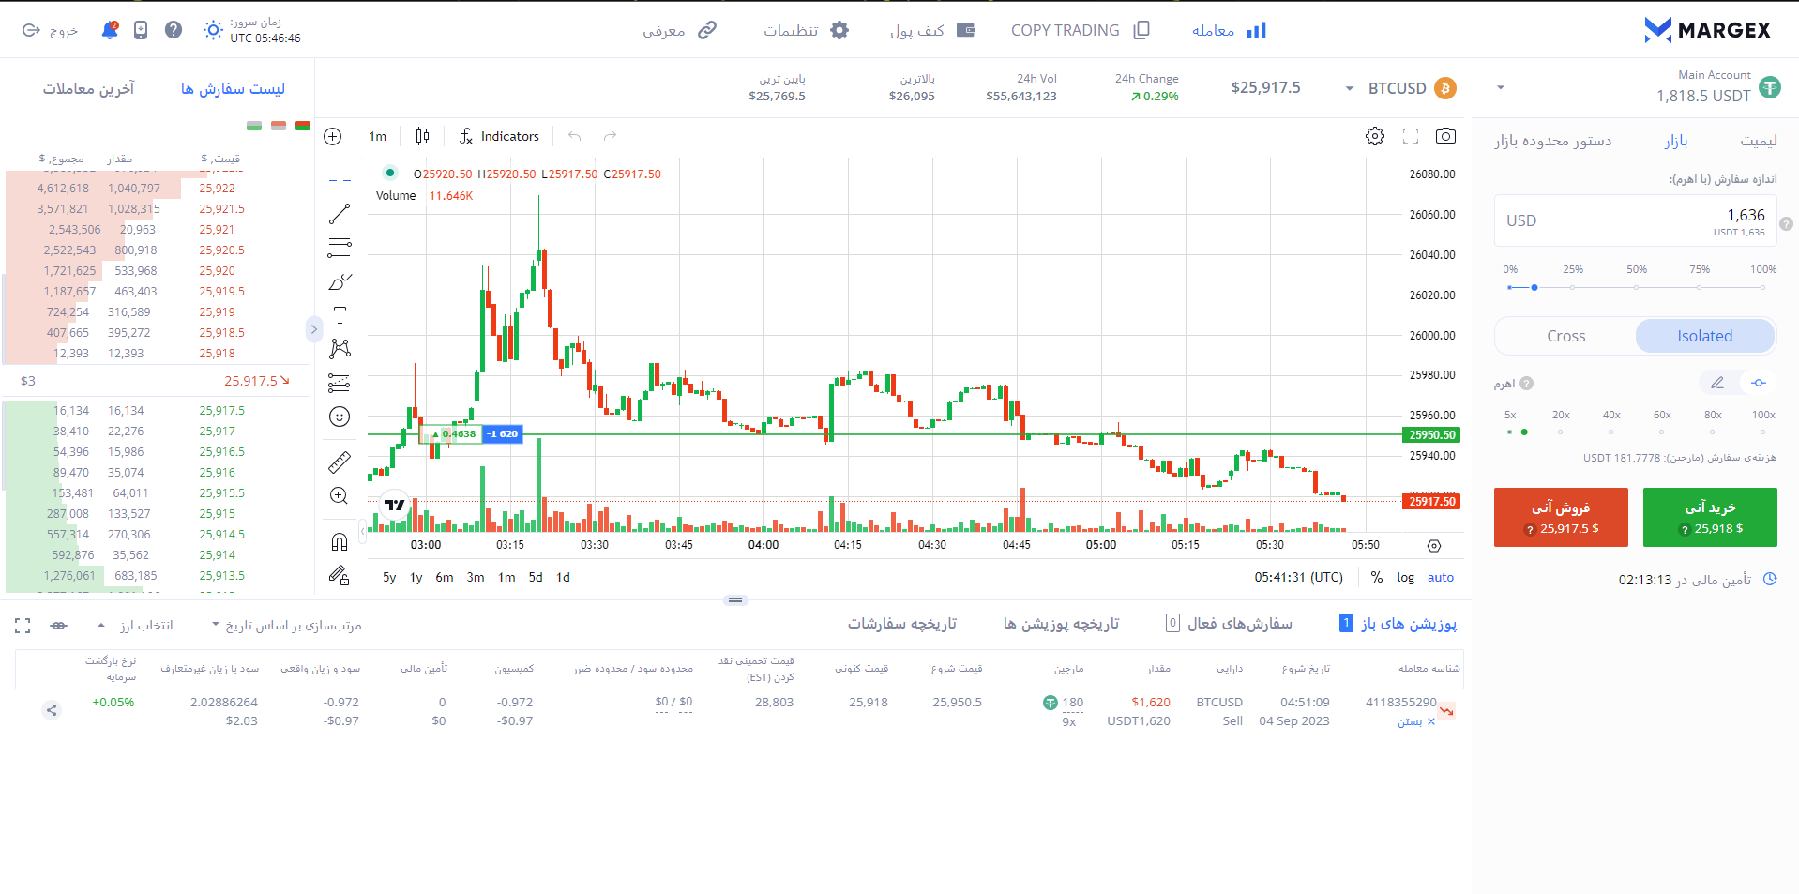This screenshot has width=1799, height=894.
Task: Open the Main Account dropdown arrow
Action: (x=1501, y=88)
